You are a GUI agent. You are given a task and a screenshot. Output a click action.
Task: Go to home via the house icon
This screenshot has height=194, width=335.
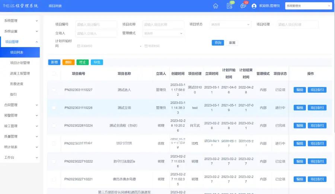[216, 6]
